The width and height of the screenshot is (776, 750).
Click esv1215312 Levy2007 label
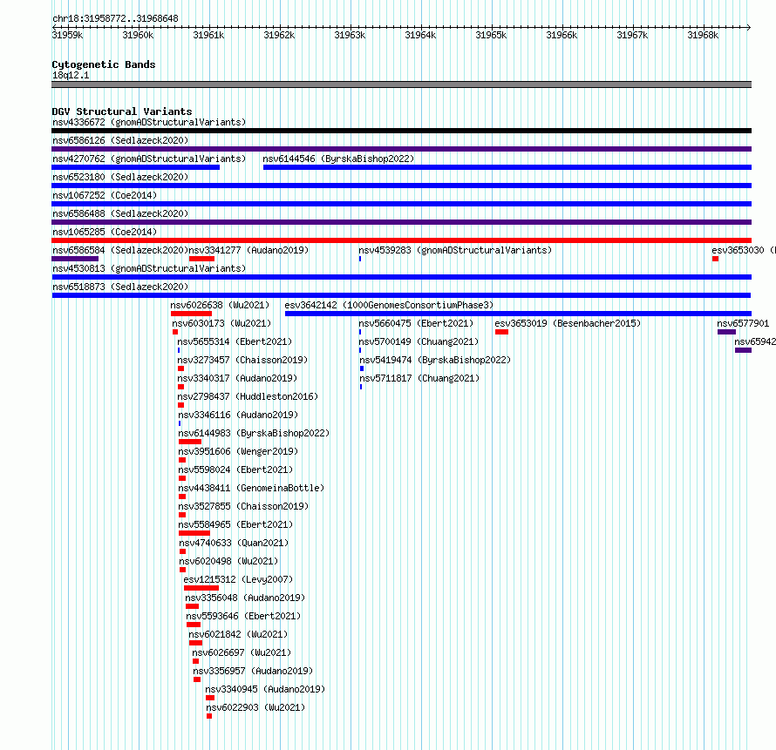click(238, 579)
